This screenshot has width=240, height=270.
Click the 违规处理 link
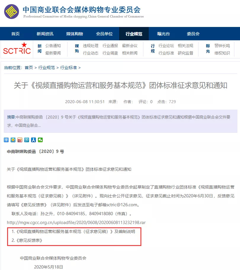[x=91, y=46]
